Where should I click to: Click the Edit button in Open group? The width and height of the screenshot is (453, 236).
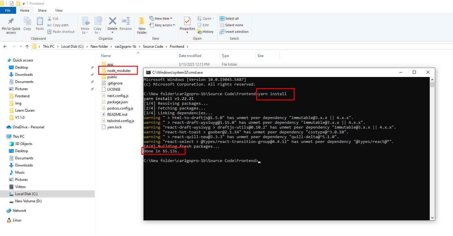203,25
